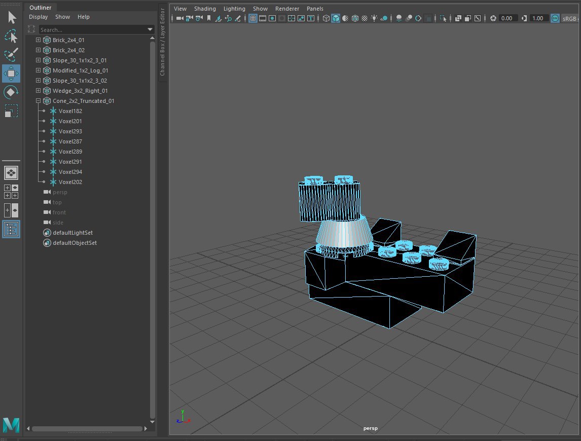Click the Select Camera icon
Viewport: 581px width, 441px height.
click(x=179, y=18)
